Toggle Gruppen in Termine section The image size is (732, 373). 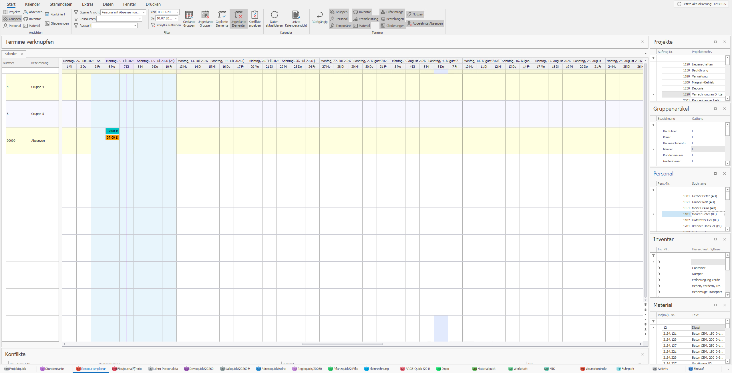coord(339,12)
